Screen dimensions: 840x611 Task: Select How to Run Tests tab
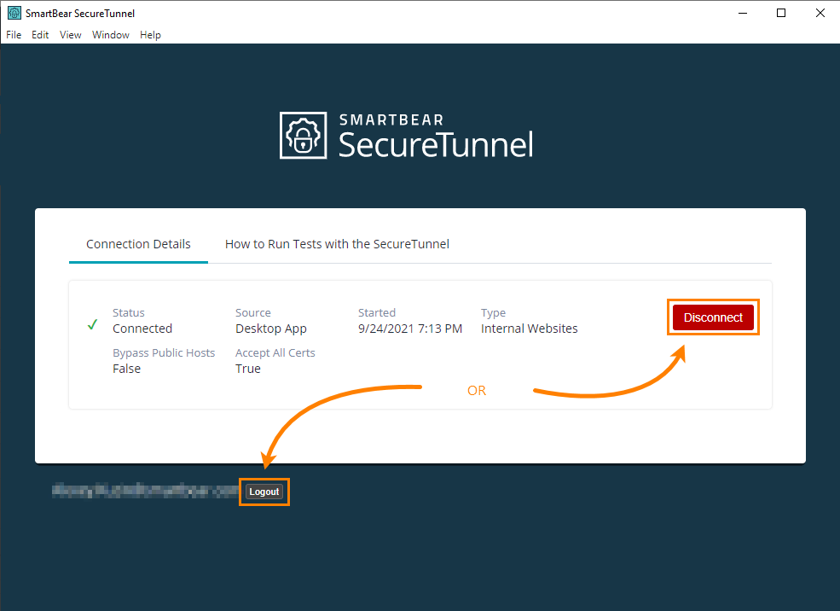coord(337,244)
